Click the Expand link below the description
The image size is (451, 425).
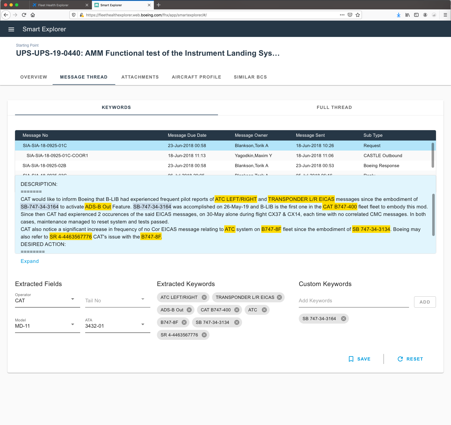pos(30,261)
